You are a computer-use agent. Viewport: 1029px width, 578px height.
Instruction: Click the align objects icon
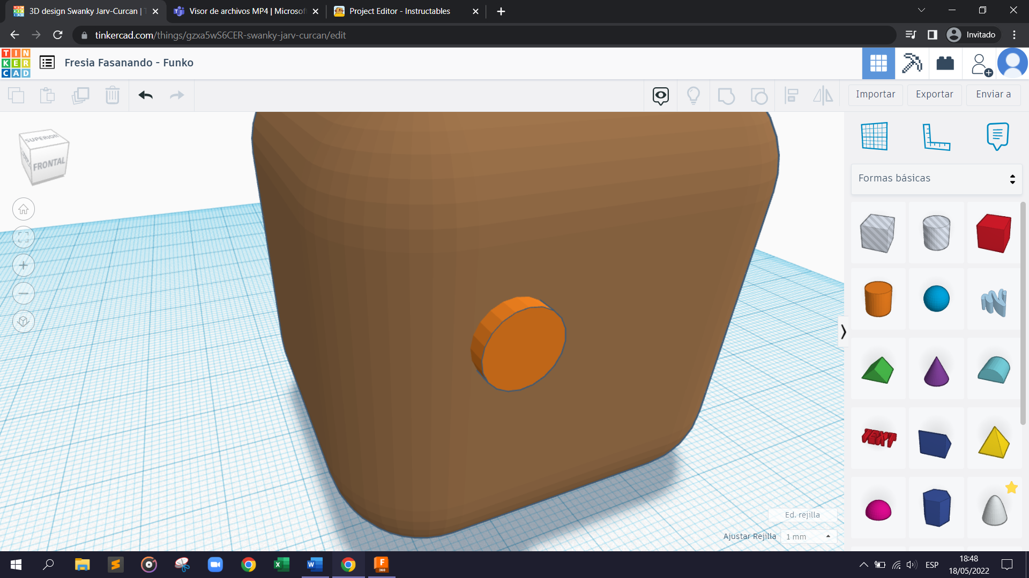pos(791,96)
